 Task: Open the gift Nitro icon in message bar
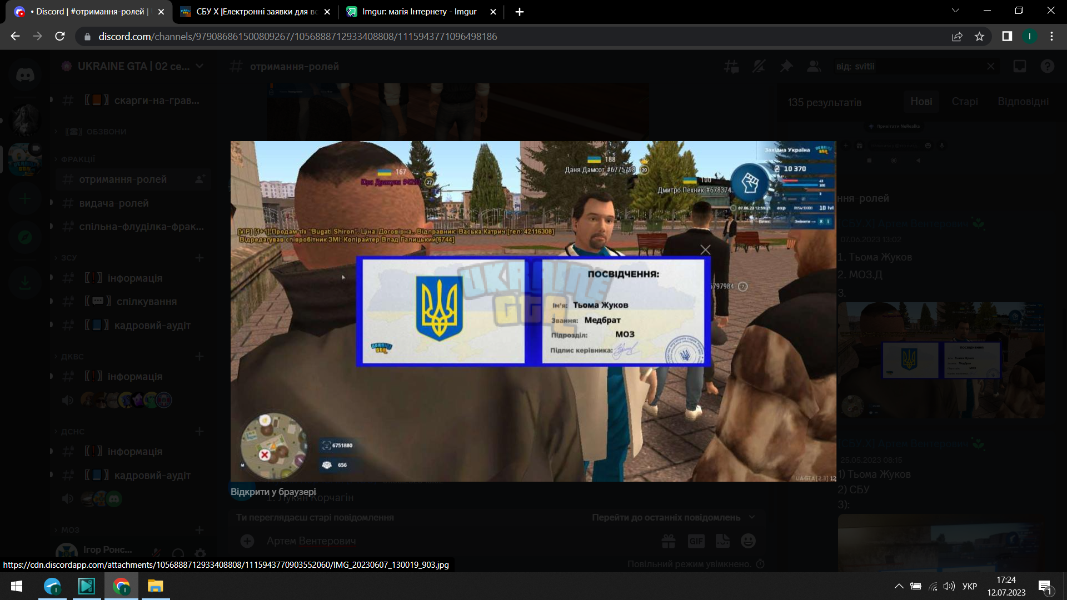click(x=669, y=541)
